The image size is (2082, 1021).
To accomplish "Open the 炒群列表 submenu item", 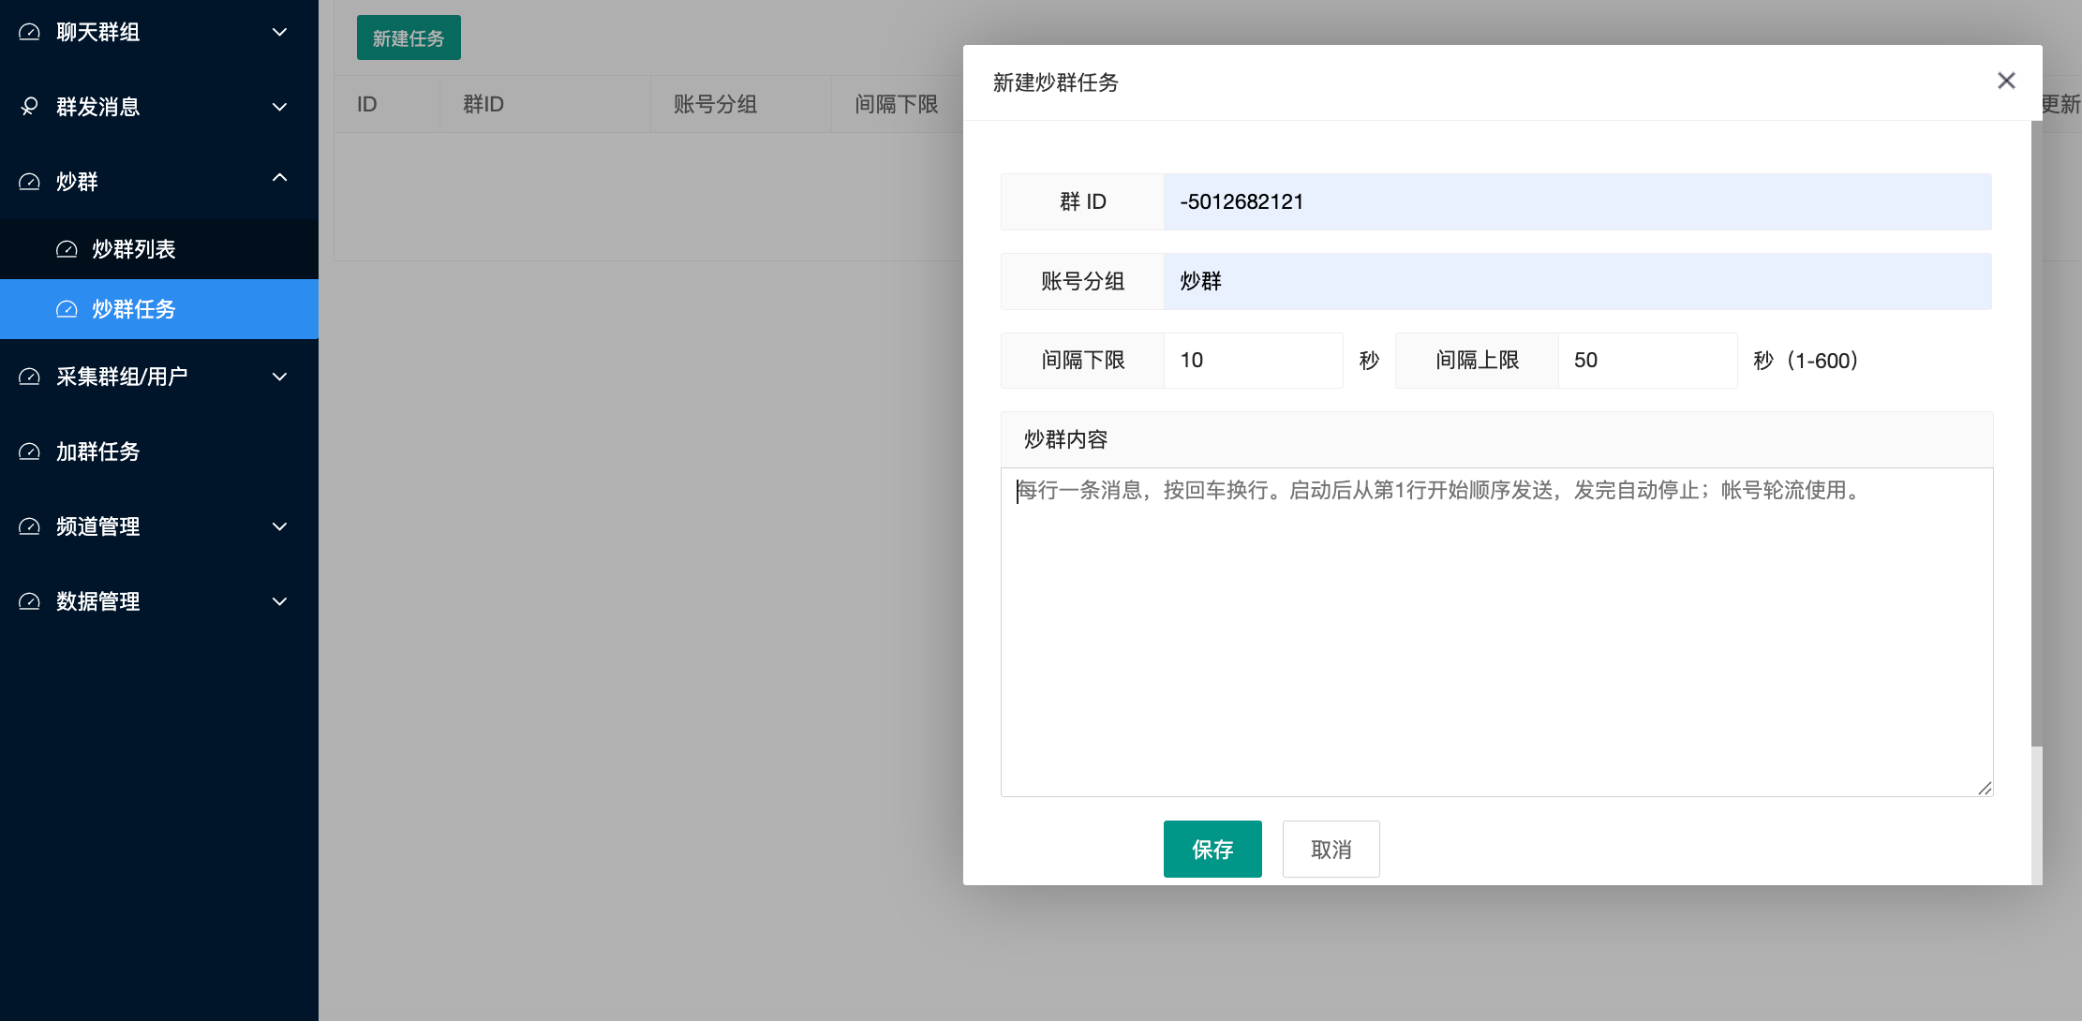I will 159,249.
